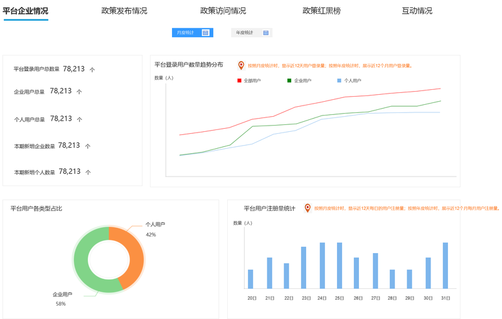
Task: Click calendar icon in 月度统计 button
Action: pyautogui.click(x=205, y=33)
